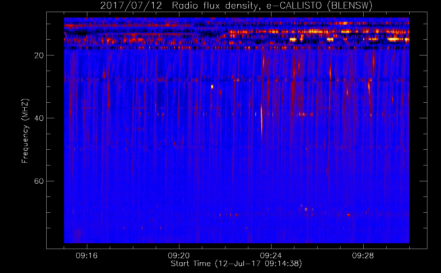
Task: Click the 09:20 time tick label
Action: [x=179, y=256]
